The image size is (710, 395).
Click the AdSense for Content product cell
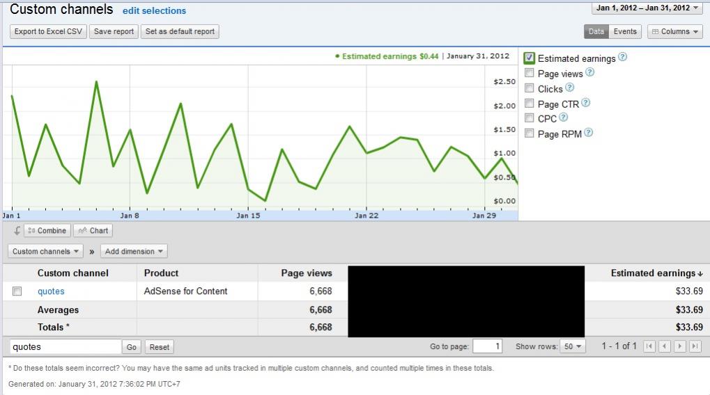click(x=185, y=291)
